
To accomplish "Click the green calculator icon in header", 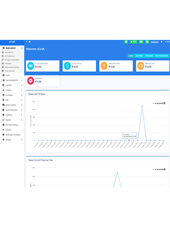I will click(126, 42).
